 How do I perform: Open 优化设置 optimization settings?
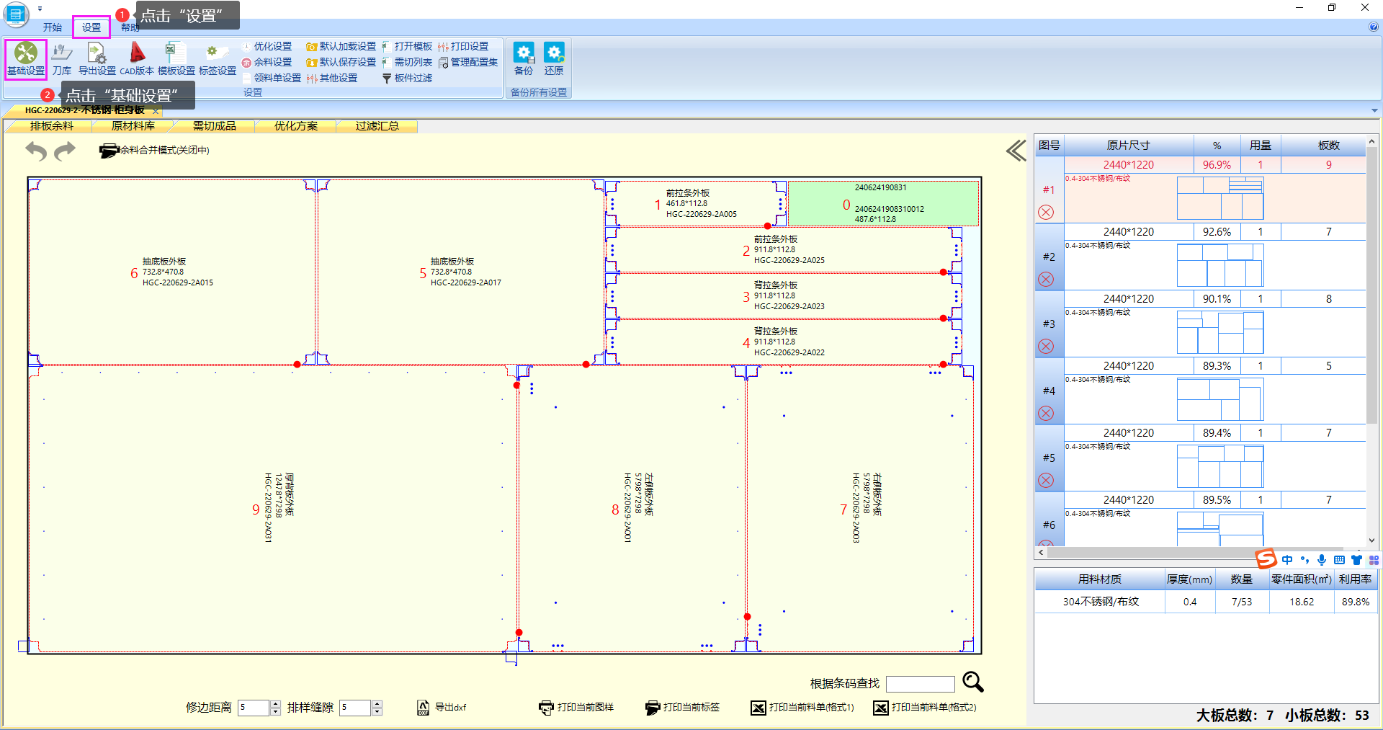[267, 46]
